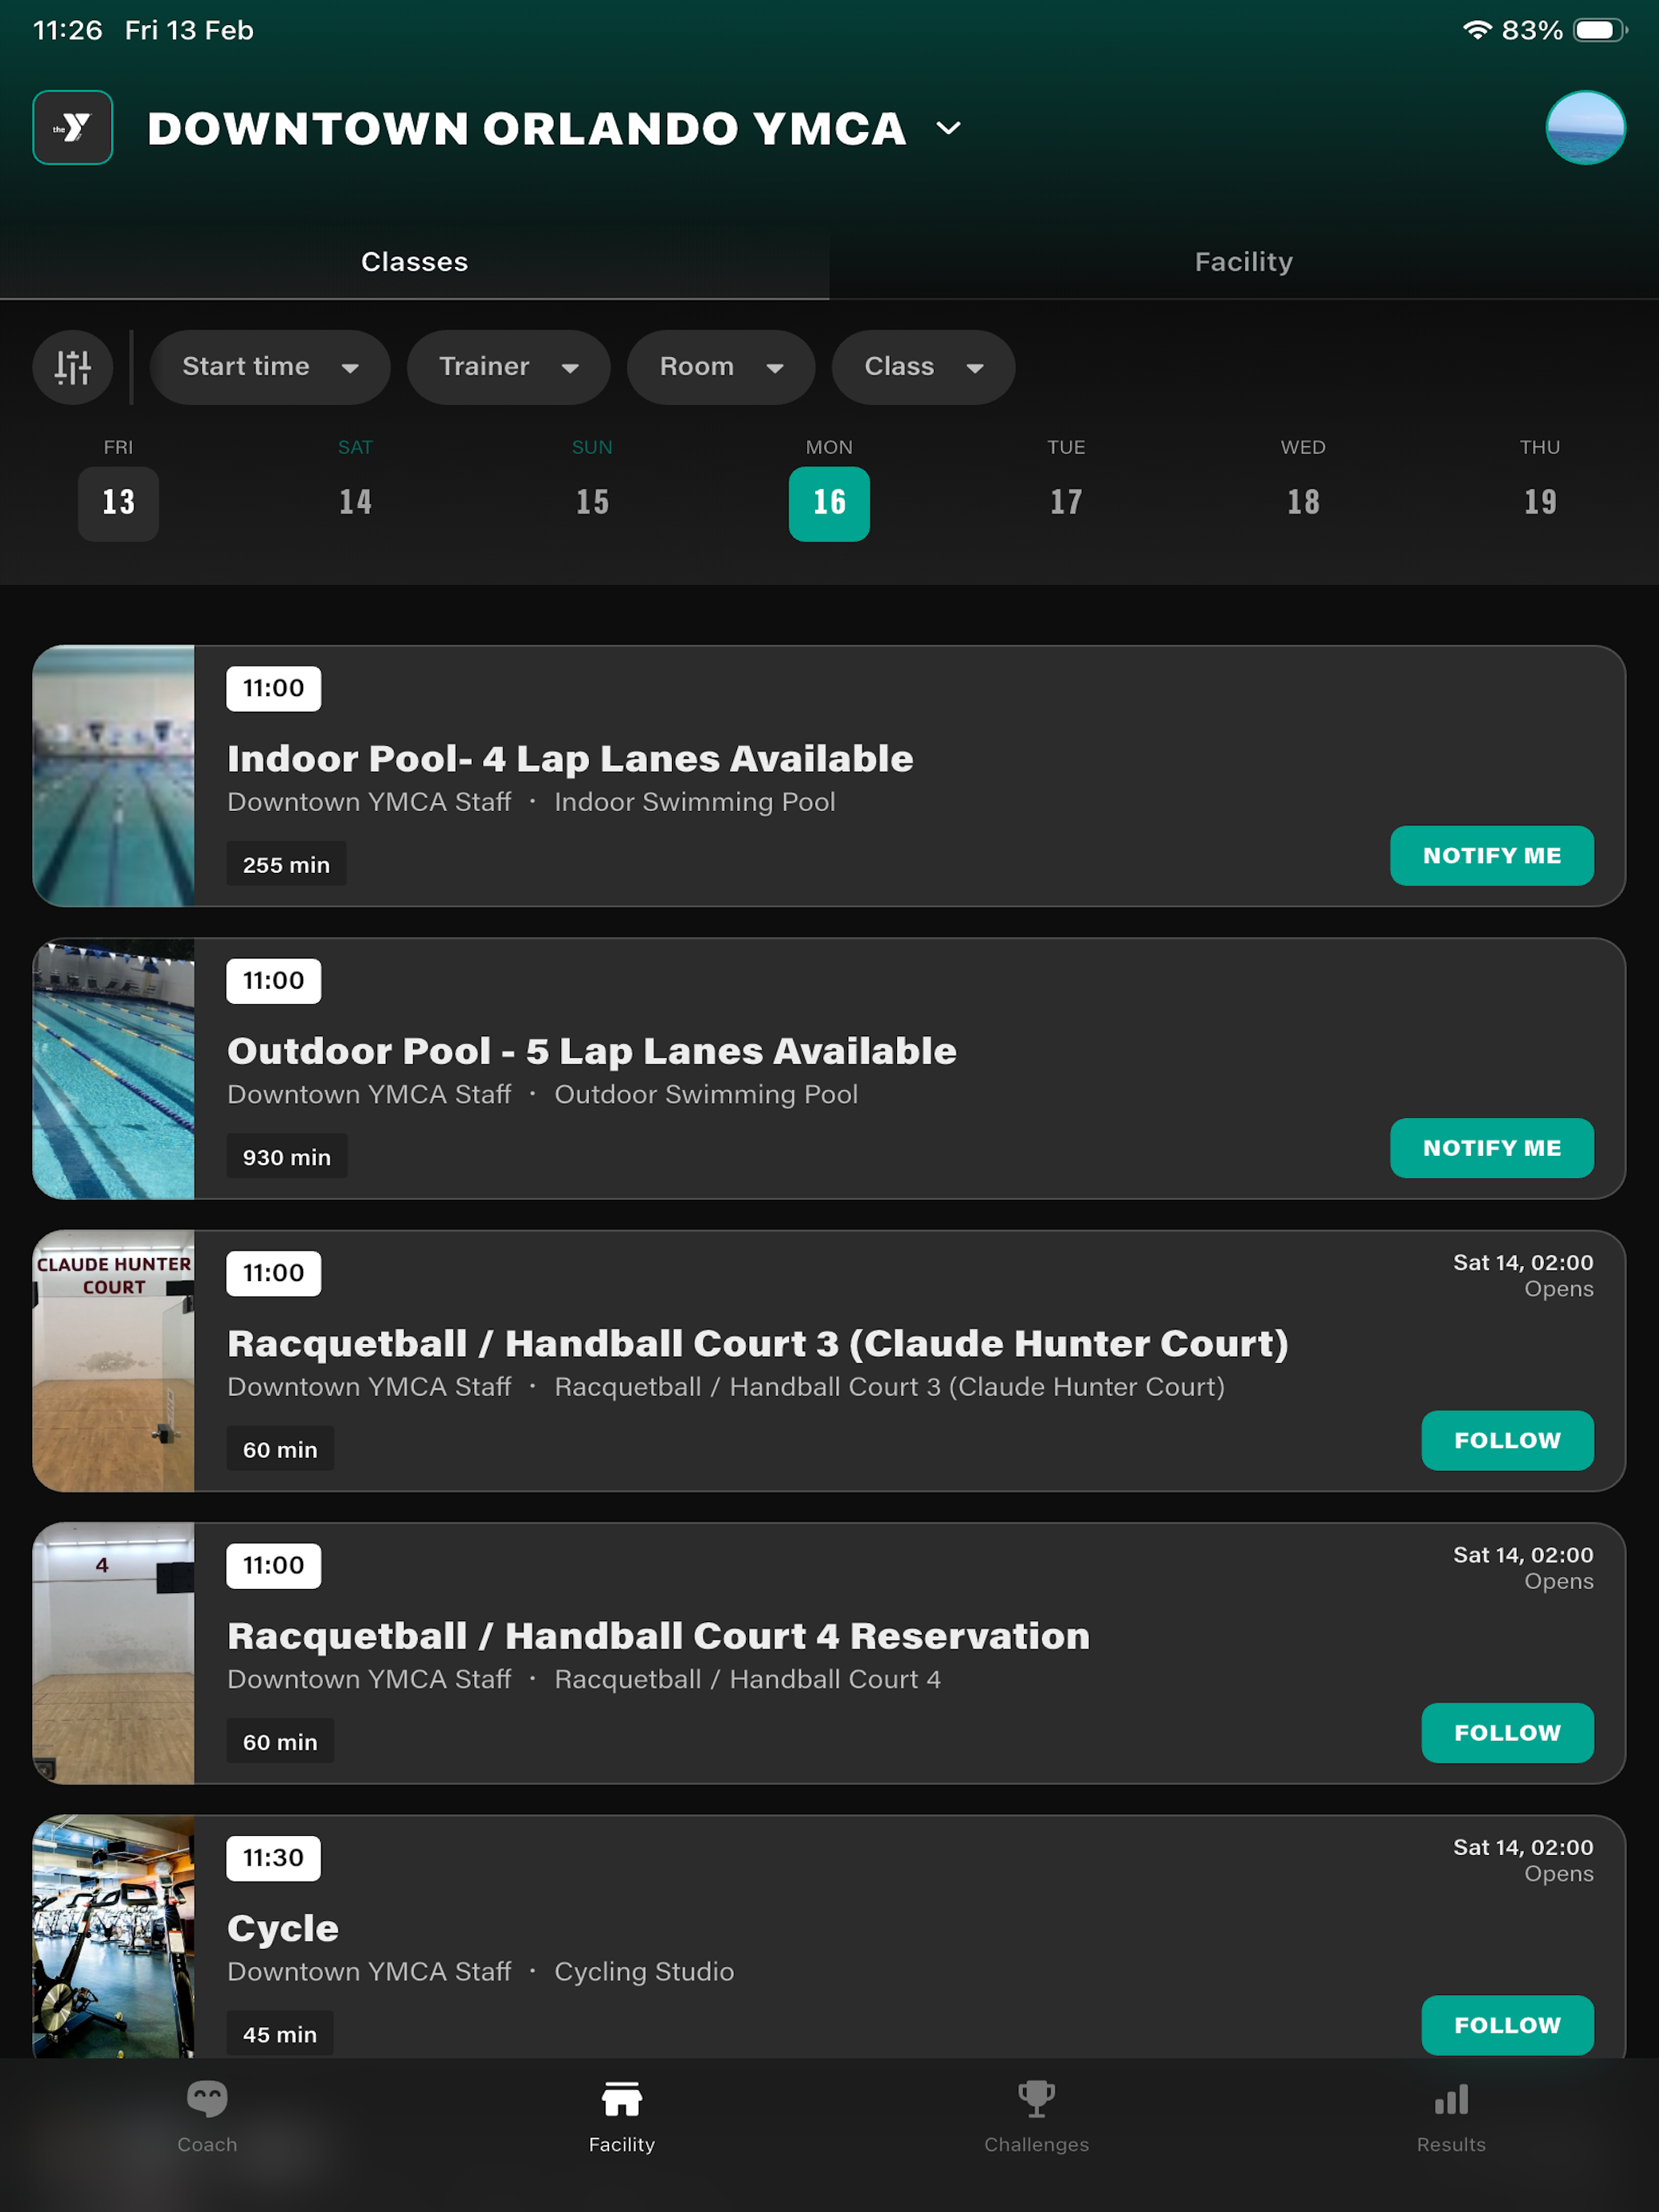Switch to the top Facility tab
This screenshot has width=1659, height=2212.
[1243, 262]
